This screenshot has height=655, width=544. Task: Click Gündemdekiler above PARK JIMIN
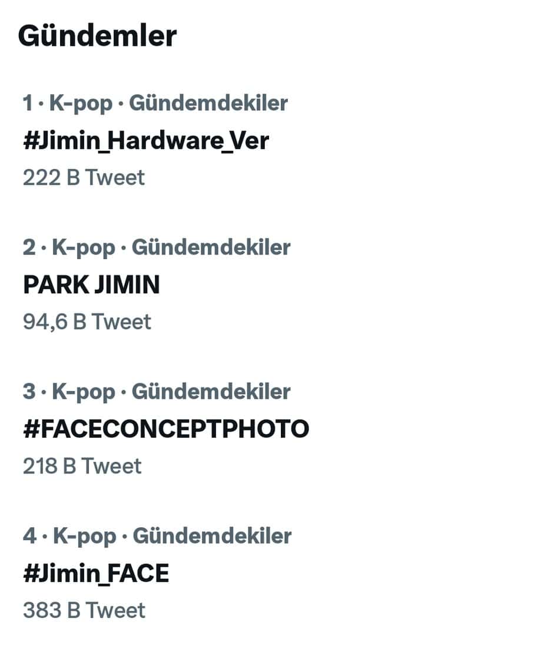[211, 247]
